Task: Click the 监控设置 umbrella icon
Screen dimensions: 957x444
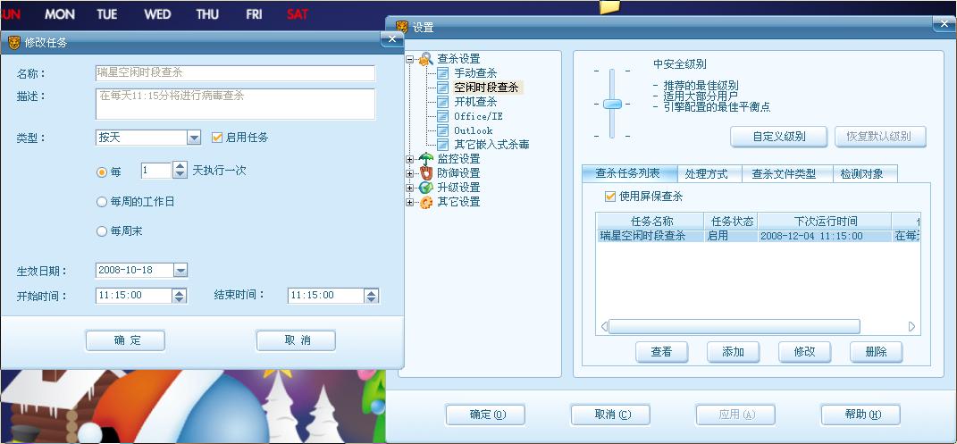Action: pyautogui.click(x=426, y=159)
